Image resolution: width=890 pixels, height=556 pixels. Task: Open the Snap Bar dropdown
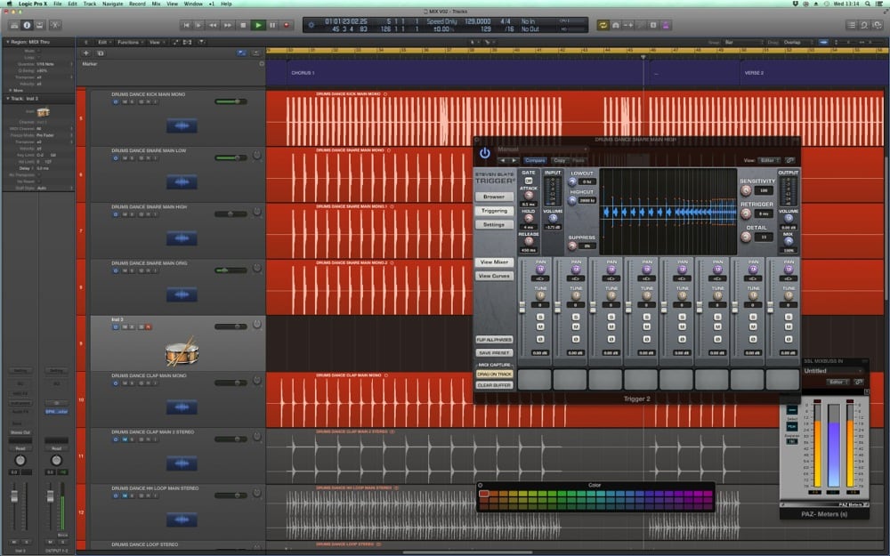click(x=743, y=43)
